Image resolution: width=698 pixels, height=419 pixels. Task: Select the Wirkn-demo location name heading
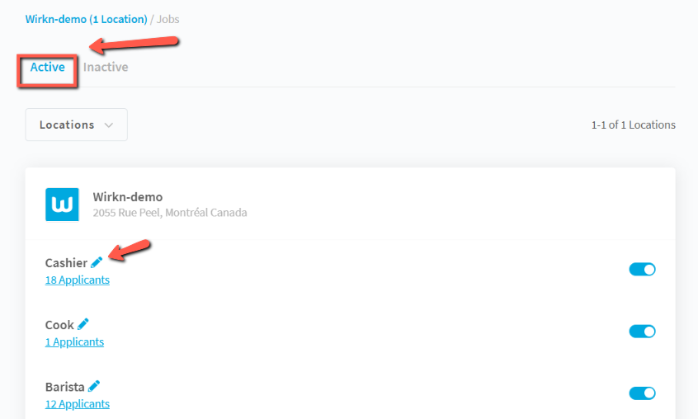[x=128, y=196]
